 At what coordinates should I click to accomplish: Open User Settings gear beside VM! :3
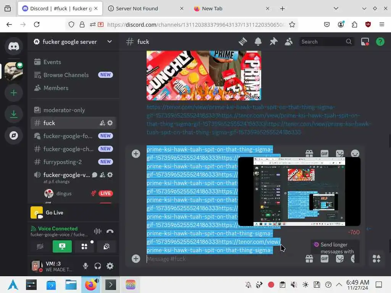pos(110,266)
